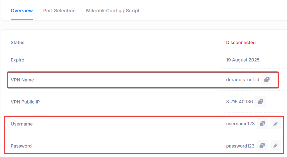287x157 pixels.
Task: Open the Mikrotik Config / Script tab
Action: [113, 11]
